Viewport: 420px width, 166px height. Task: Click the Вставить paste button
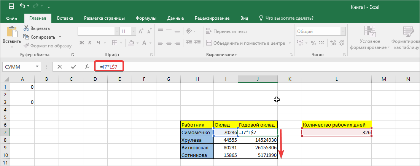click(x=12, y=37)
